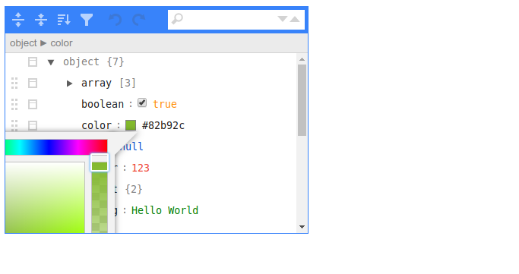Redo action arrow
The image size is (519, 274).
[x=138, y=20]
